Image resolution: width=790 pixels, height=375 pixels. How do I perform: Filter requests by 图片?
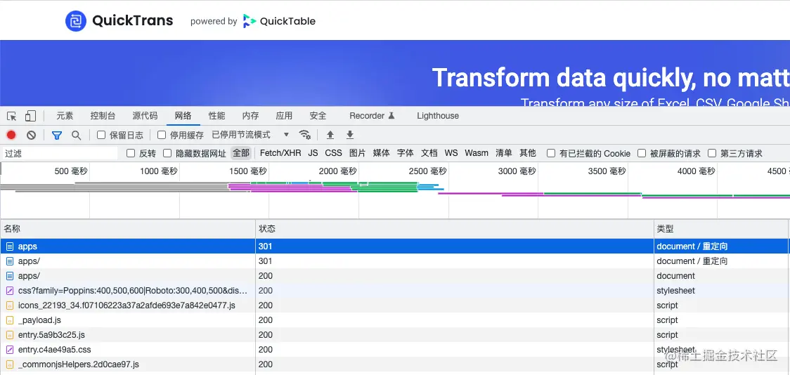pos(357,153)
